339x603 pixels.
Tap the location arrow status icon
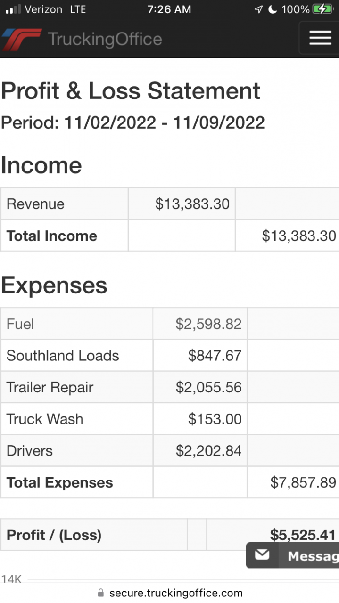tap(258, 9)
